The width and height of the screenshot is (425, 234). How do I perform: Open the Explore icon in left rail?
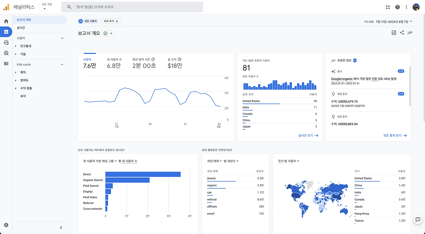6,42
